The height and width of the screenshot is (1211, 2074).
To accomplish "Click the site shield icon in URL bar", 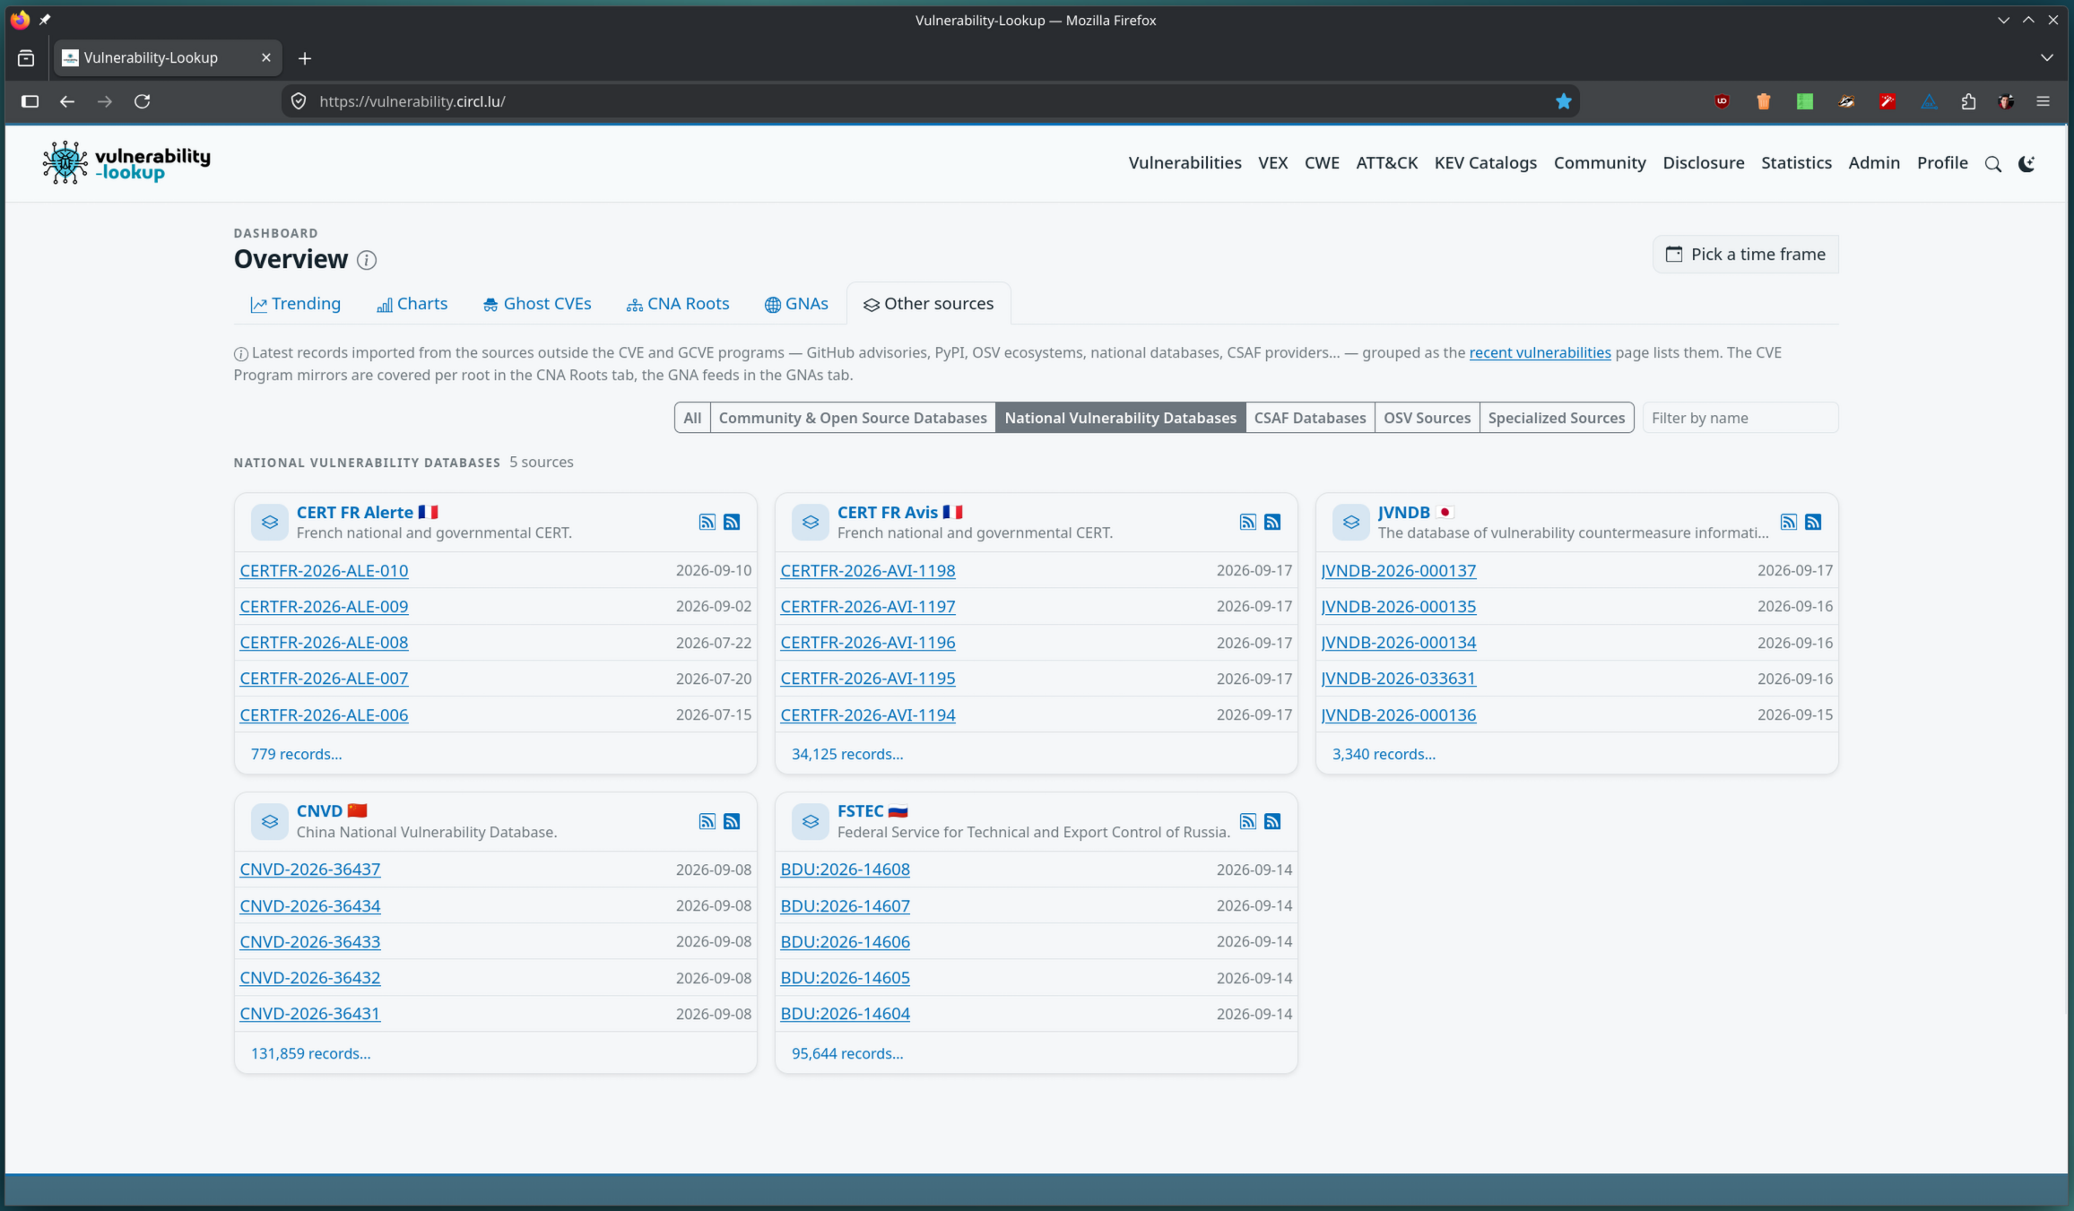I will (x=299, y=101).
